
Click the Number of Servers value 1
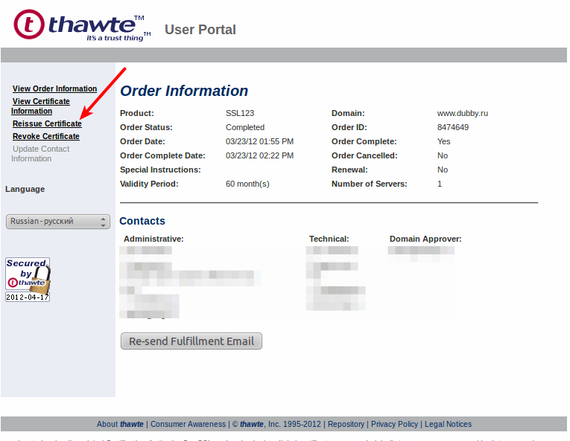click(x=440, y=184)
